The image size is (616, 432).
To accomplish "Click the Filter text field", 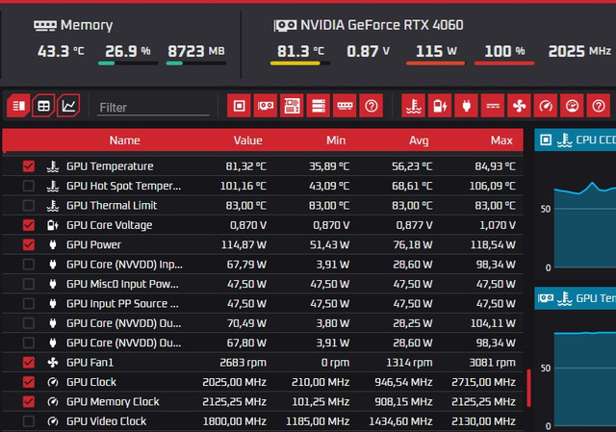I will tap(153, 107).
